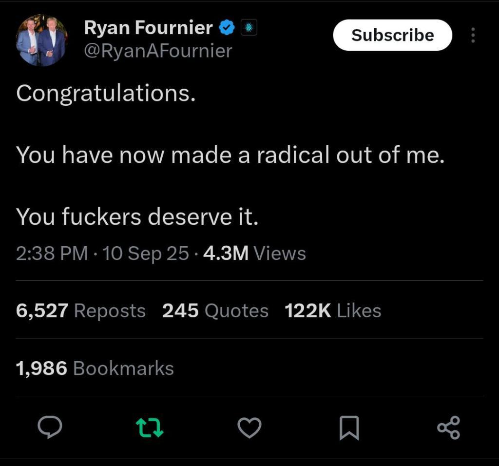Open the square affiliate badge icon
Image resolution: width=499 pixels, height=466 pixels.
pyautogui.click(x=249, y=28)
